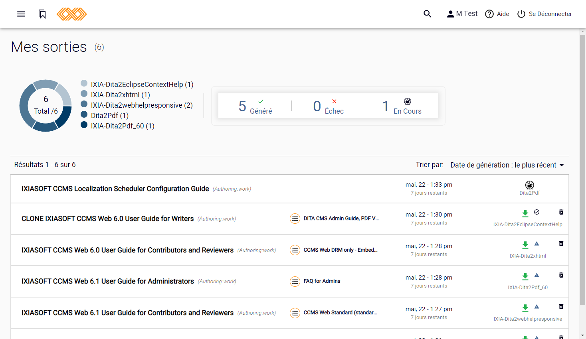The height and width of the screenshot is (339, 586).
Task: Click ditaval list icon beside DITA CMS Admin Guide
Action: point(295,219)
